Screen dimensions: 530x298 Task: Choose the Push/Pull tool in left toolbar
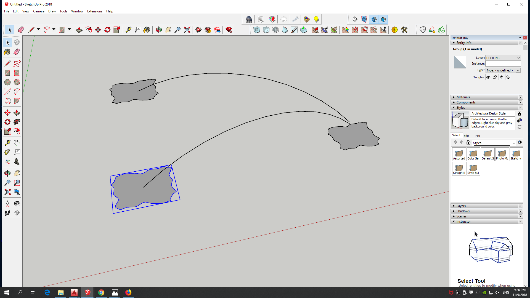coord(17,113)
